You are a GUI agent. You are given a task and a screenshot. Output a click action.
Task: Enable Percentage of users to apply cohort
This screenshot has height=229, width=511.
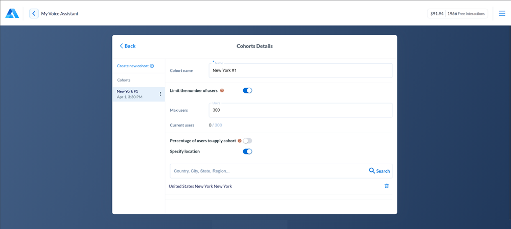coord(247,141)
